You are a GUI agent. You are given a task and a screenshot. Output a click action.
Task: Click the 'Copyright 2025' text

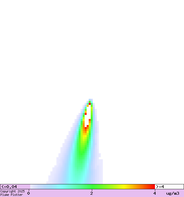12,191
